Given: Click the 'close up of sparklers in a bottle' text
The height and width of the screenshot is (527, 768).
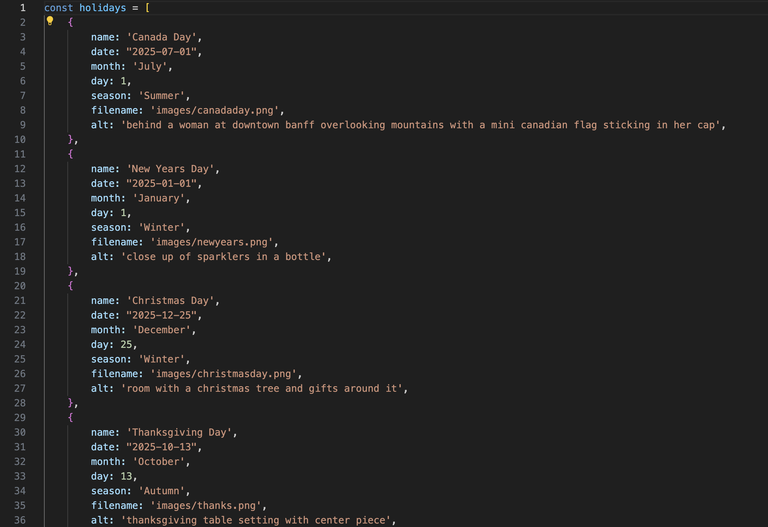Looking at the screenshot, I should (x=224, y=257).
